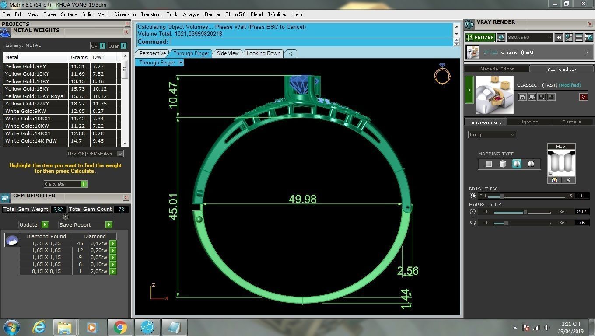Select the mirror ball mapping type
595x336 pixels.
531,164
